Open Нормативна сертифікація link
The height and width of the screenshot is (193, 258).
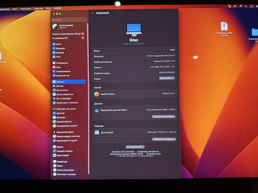click(148, 151)
